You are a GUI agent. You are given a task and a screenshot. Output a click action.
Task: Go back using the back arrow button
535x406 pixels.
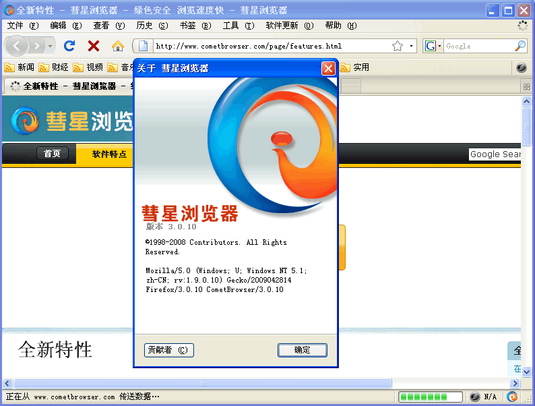16,46
